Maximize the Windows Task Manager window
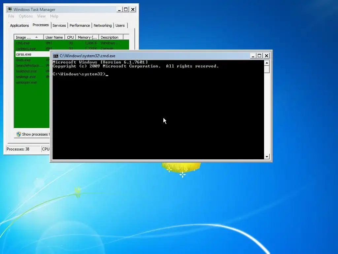The image size is (338, 254). (x=126, y=9)
